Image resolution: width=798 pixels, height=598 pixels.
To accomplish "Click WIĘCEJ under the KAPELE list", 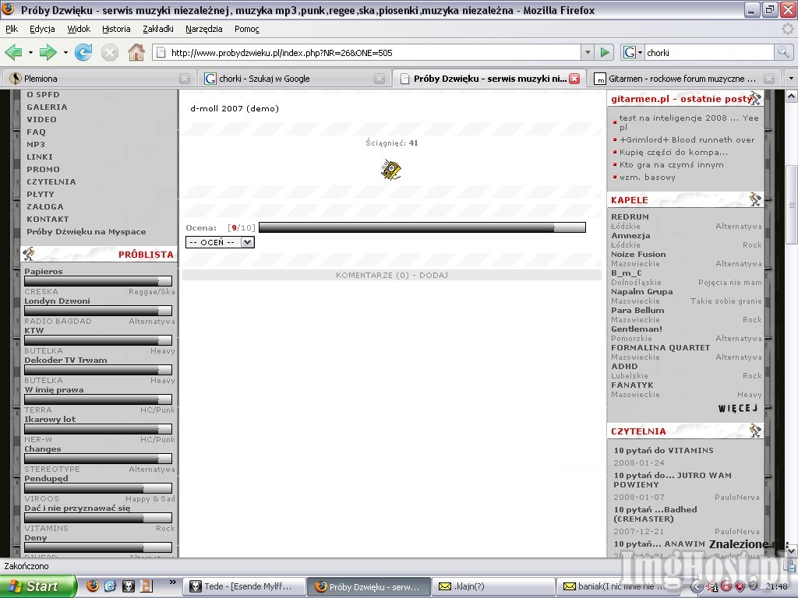I will 738,408.
